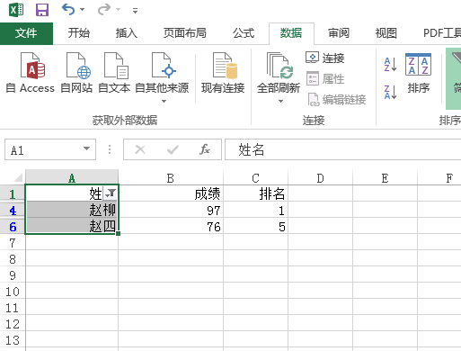Select row 1 header
This screenshot has width=461, height=351.
coord(13,193)
